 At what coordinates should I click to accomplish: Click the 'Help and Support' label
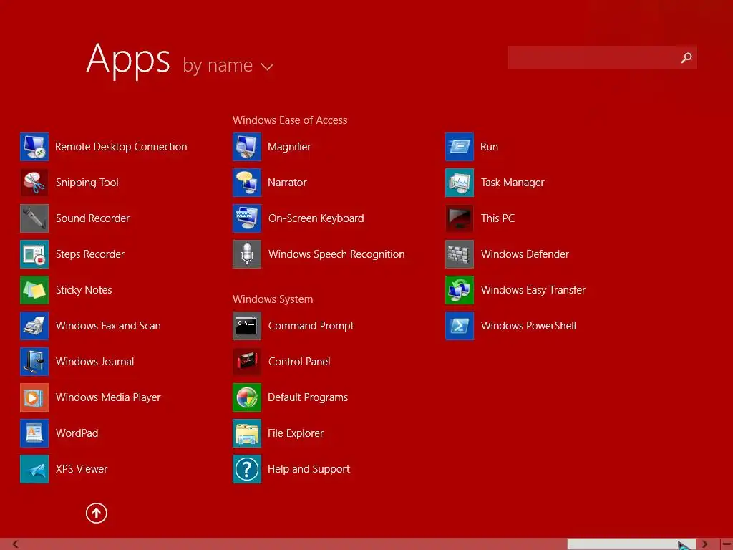click(x=309, y=469)
